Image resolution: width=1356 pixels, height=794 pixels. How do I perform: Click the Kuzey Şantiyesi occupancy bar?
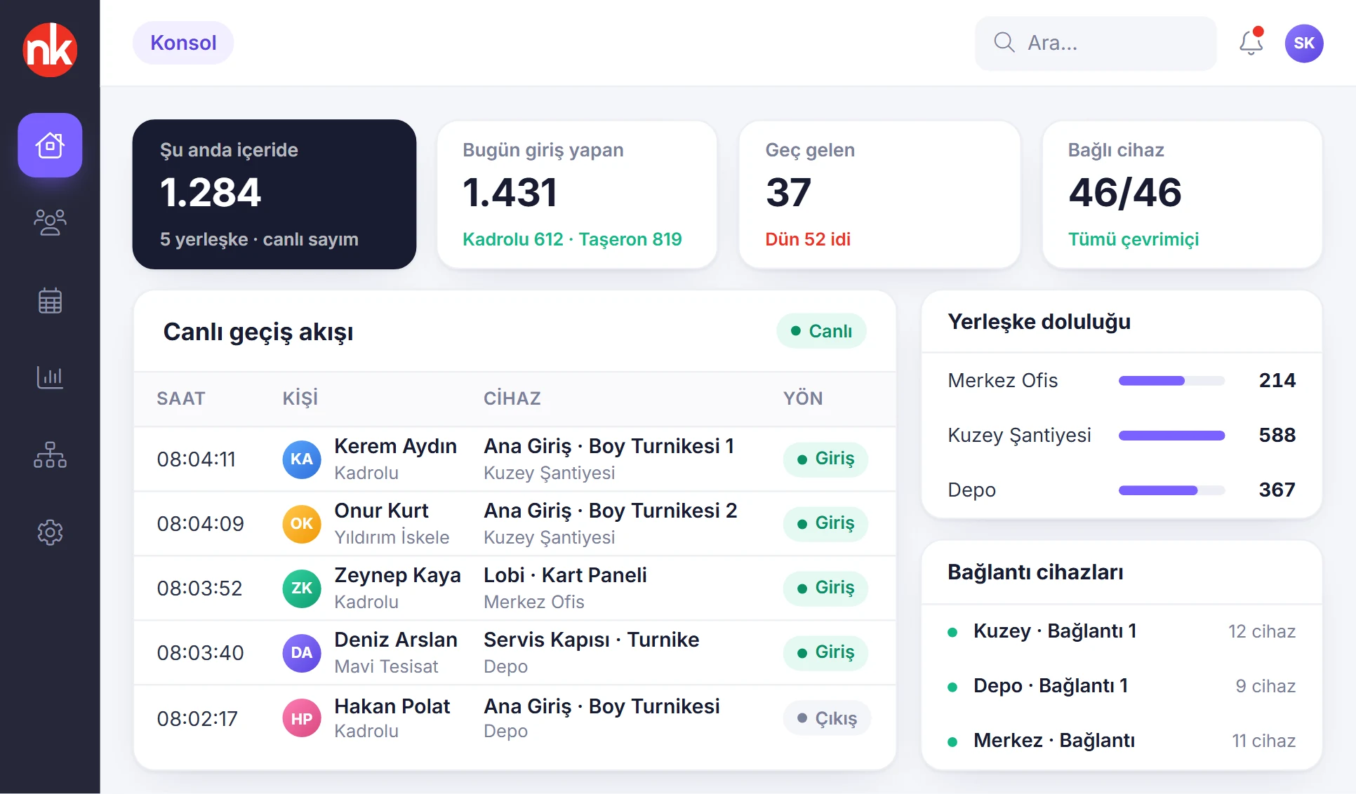(x=1171, y=436)
